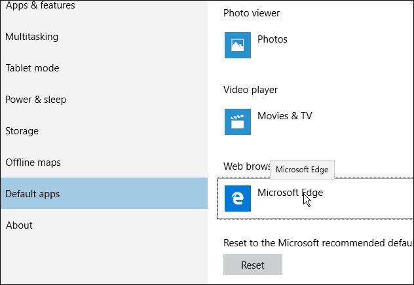Viewport: 414px width, 285px height.
Task: Open Apps & features settings
Action: tap(40, 5)
